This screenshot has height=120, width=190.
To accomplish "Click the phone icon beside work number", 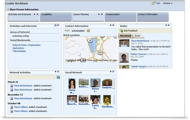I will pos(88,31).
